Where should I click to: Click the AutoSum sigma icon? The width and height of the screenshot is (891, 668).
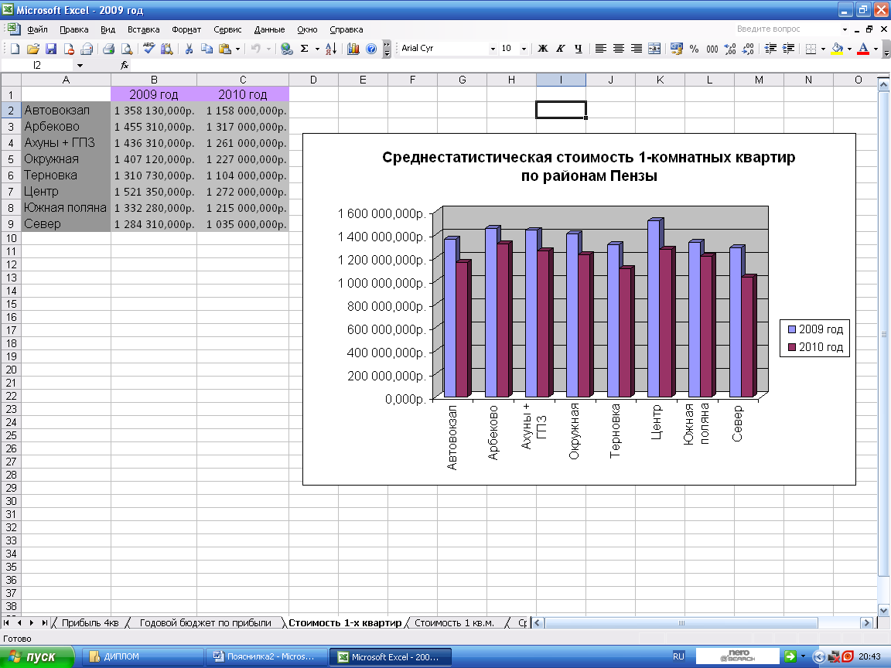(x=305, y=48)
